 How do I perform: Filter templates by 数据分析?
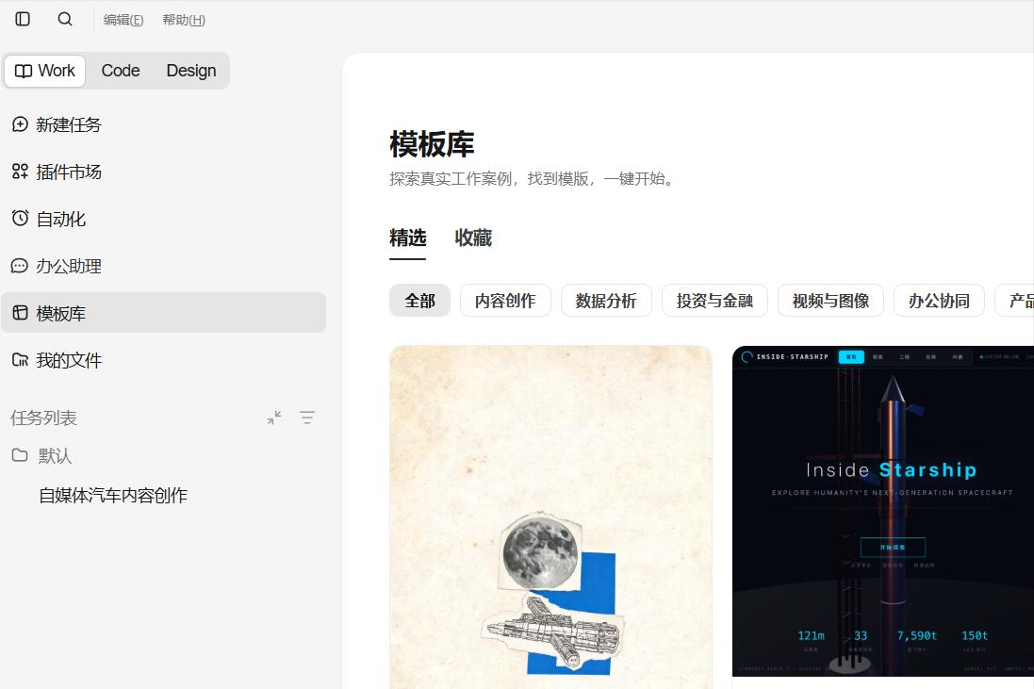[606, 301]
